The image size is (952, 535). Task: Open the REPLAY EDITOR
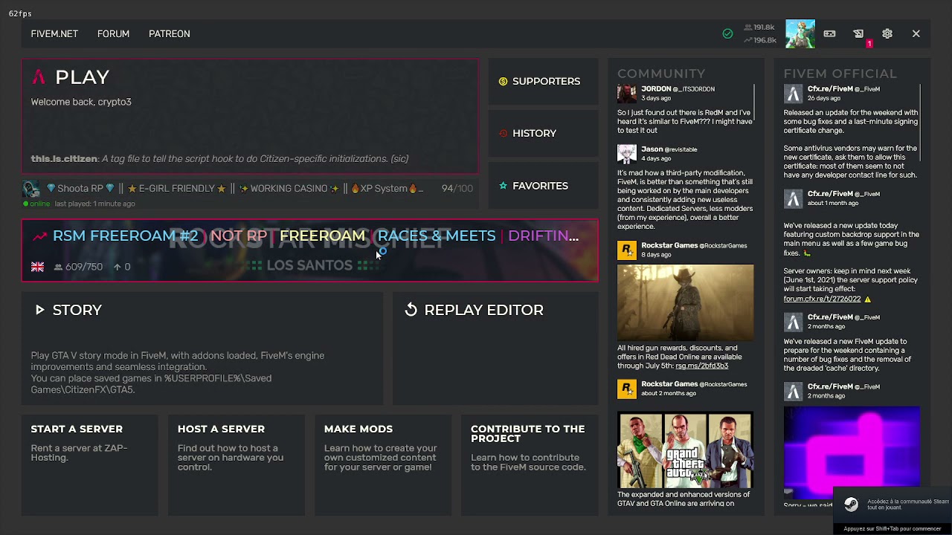point(495,348)
